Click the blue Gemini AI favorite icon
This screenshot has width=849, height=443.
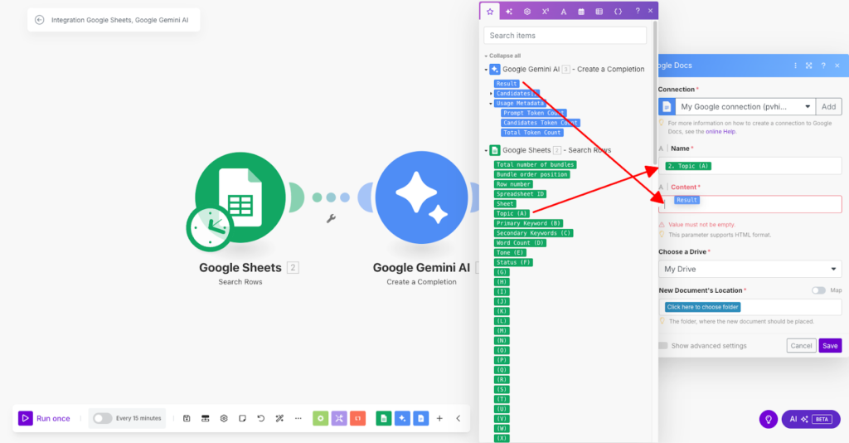[x=402, y=418]
